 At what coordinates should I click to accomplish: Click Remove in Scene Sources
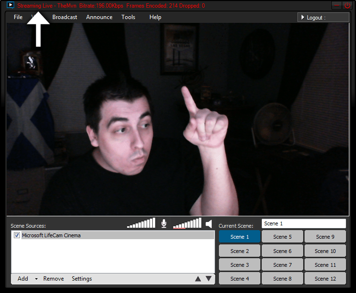(x=54, y=279)
